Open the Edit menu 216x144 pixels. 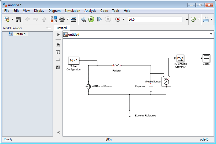pyautogui.click(x=16, y=11)
